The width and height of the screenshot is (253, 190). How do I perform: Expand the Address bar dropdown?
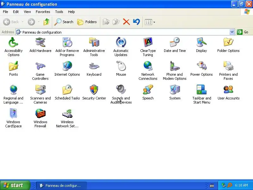232,32
